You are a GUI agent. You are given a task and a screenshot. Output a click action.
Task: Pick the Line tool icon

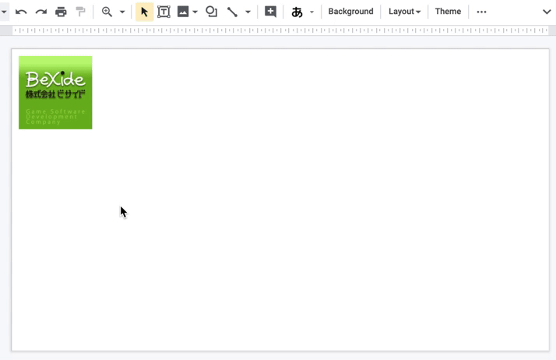(x=232, y=12)
